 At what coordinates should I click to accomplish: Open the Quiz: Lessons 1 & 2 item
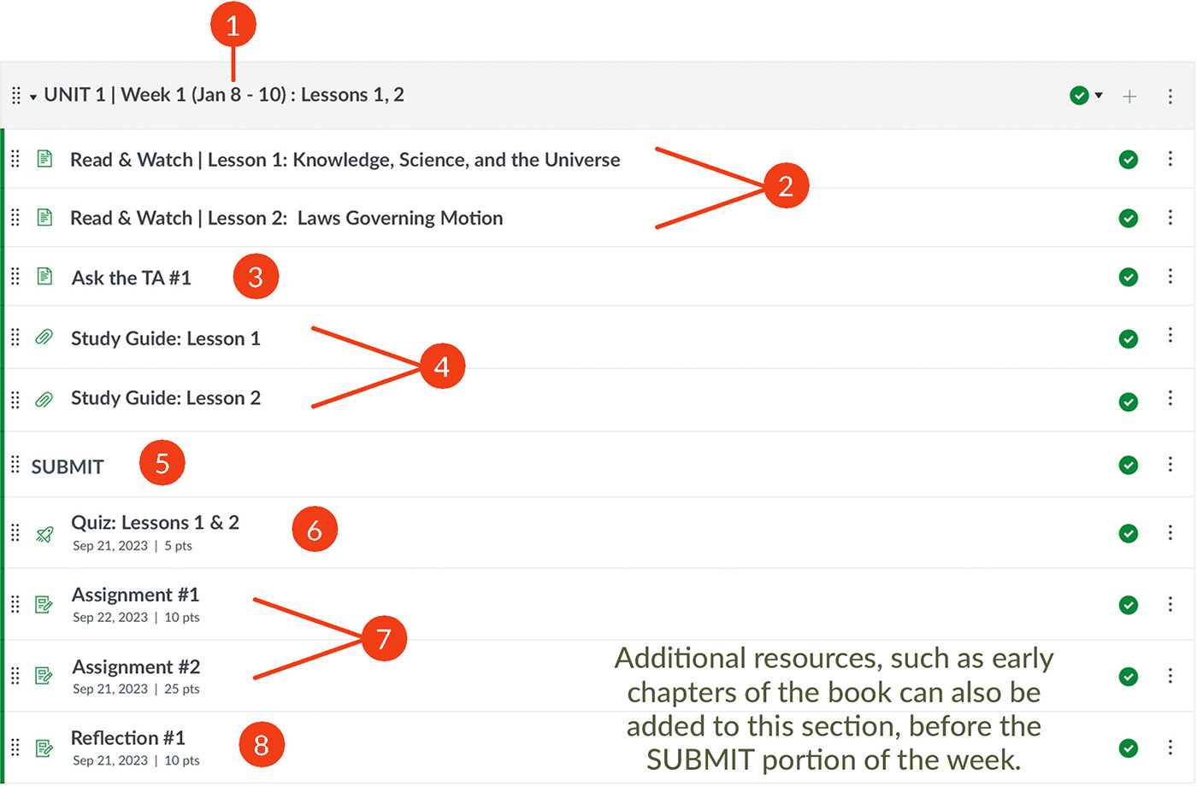click(x=156, y=522)
